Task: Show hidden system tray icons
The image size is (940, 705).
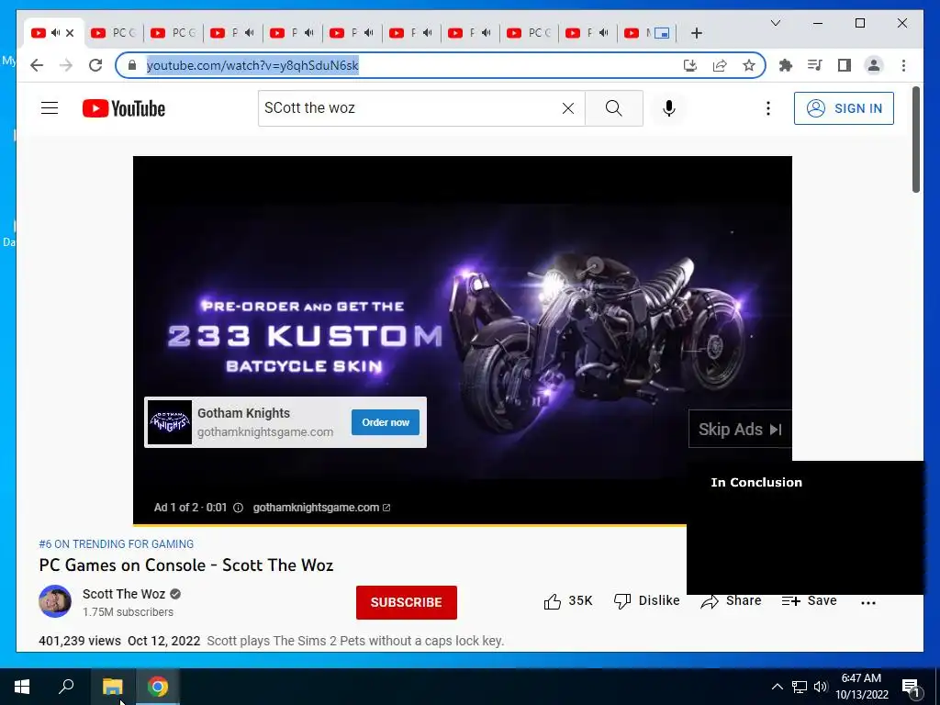Action: [x=777, y=687]
